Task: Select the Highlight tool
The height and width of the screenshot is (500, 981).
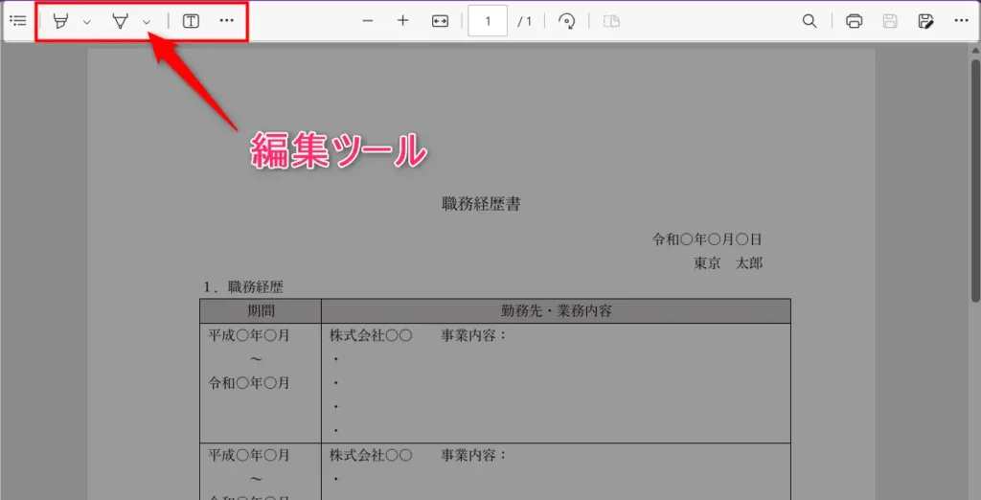Action: [x=61, y=21]
